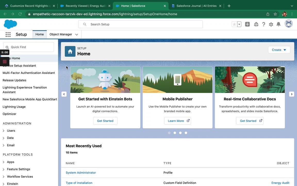Click the Search Setup field
Viewport: 297px width, 186px height.
point(140,24)
